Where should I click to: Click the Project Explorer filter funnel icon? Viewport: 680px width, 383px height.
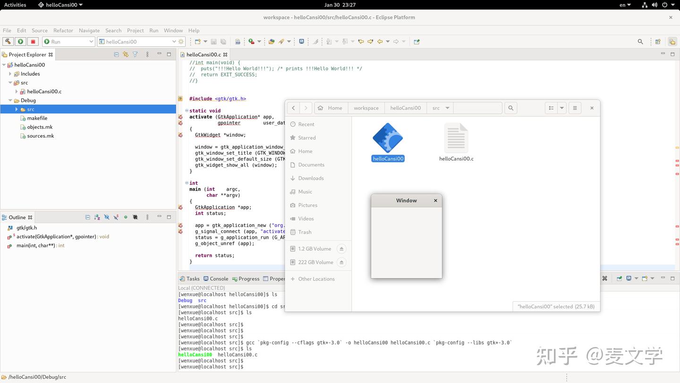pyautogui.click(x=135, y=54)
